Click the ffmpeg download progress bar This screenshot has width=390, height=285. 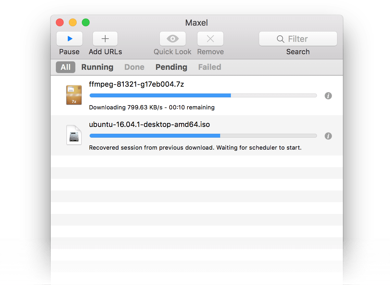click(203, 95)
